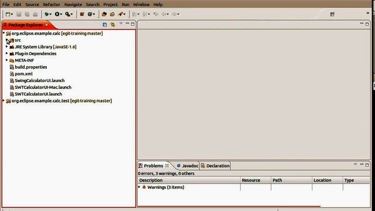The height and width of the screenshot is (211, 375).
Task: Open the File menu
Action: coord(6,5)
